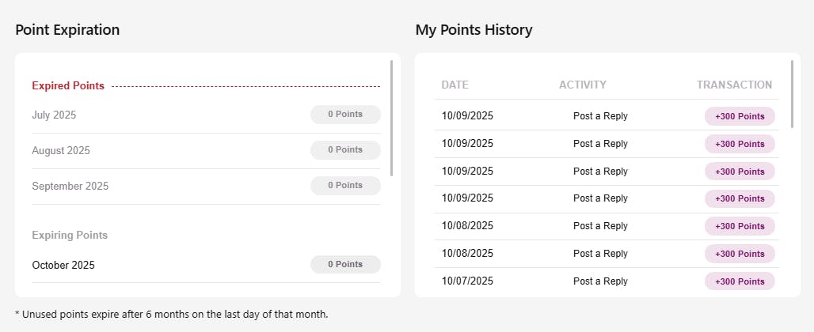
Task: Click the DATE column header
Action: click(455, 85)
